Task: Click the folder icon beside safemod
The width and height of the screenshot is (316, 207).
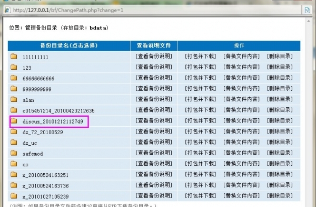Action: point(14,153)
